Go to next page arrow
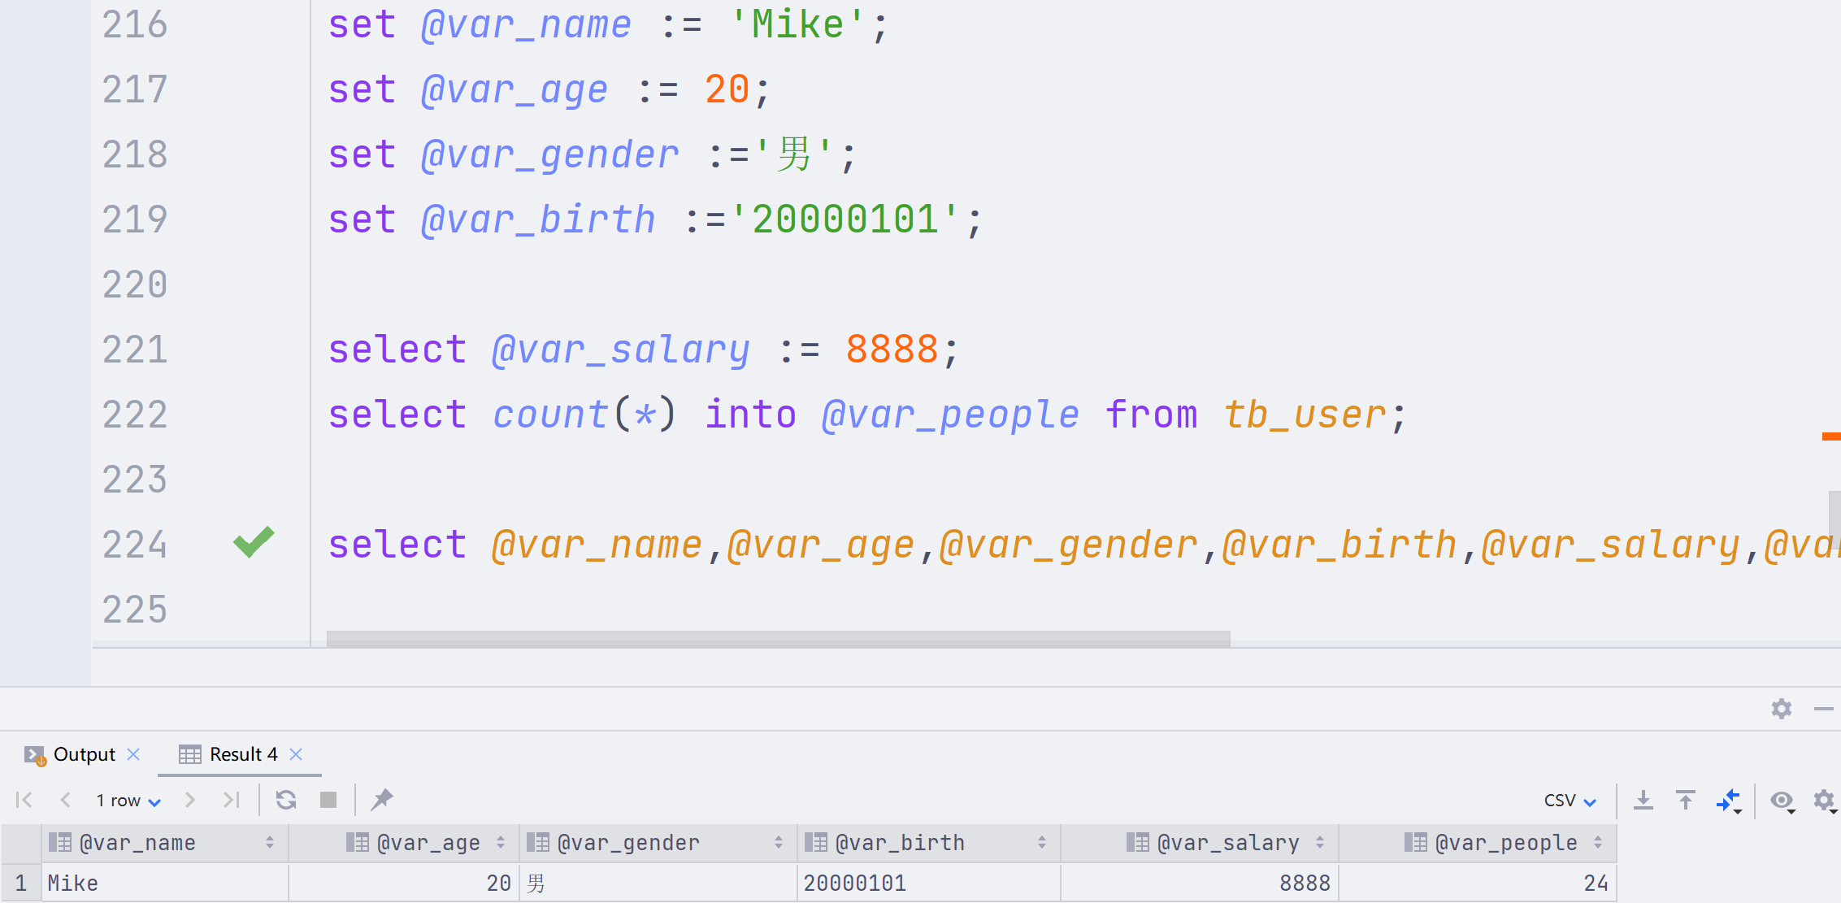Image resolution: width=1841 pixels, height=903 pixels. 189,800
